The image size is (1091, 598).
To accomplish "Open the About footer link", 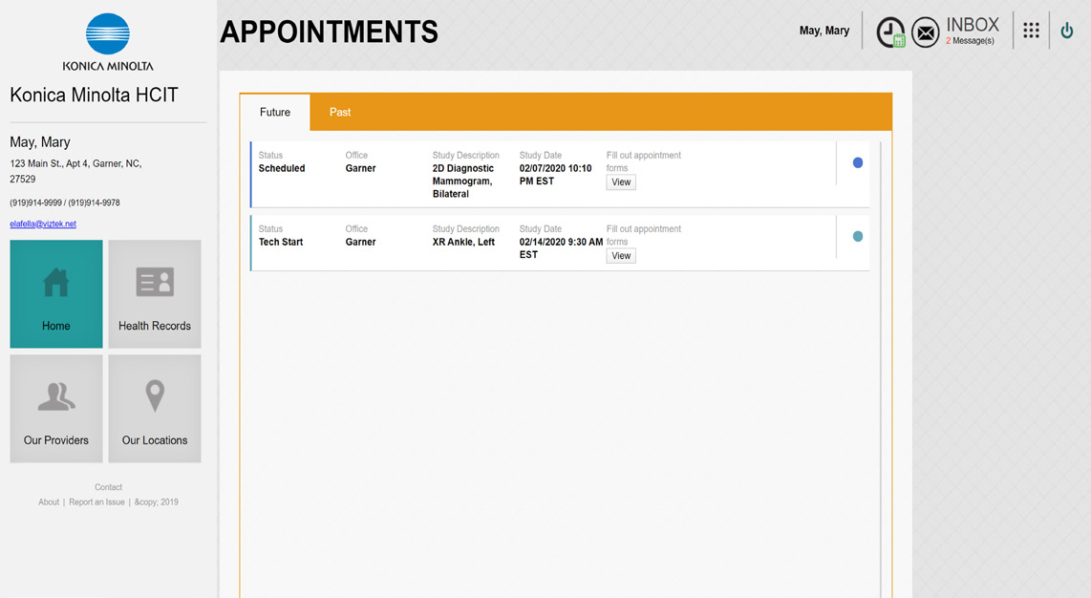I will tap(49, 502).
